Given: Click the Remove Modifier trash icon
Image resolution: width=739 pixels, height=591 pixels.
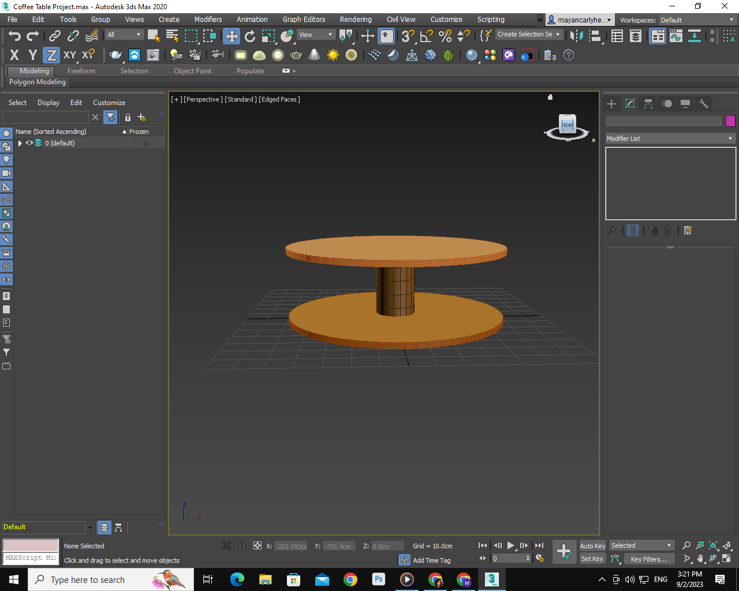Looking at the screenshot, I should pos(667,230).
